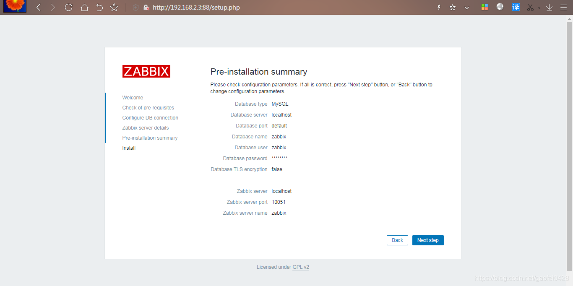Click the Next step button
The height and width of the screenshot is (286, 573).
pos(428,240)
